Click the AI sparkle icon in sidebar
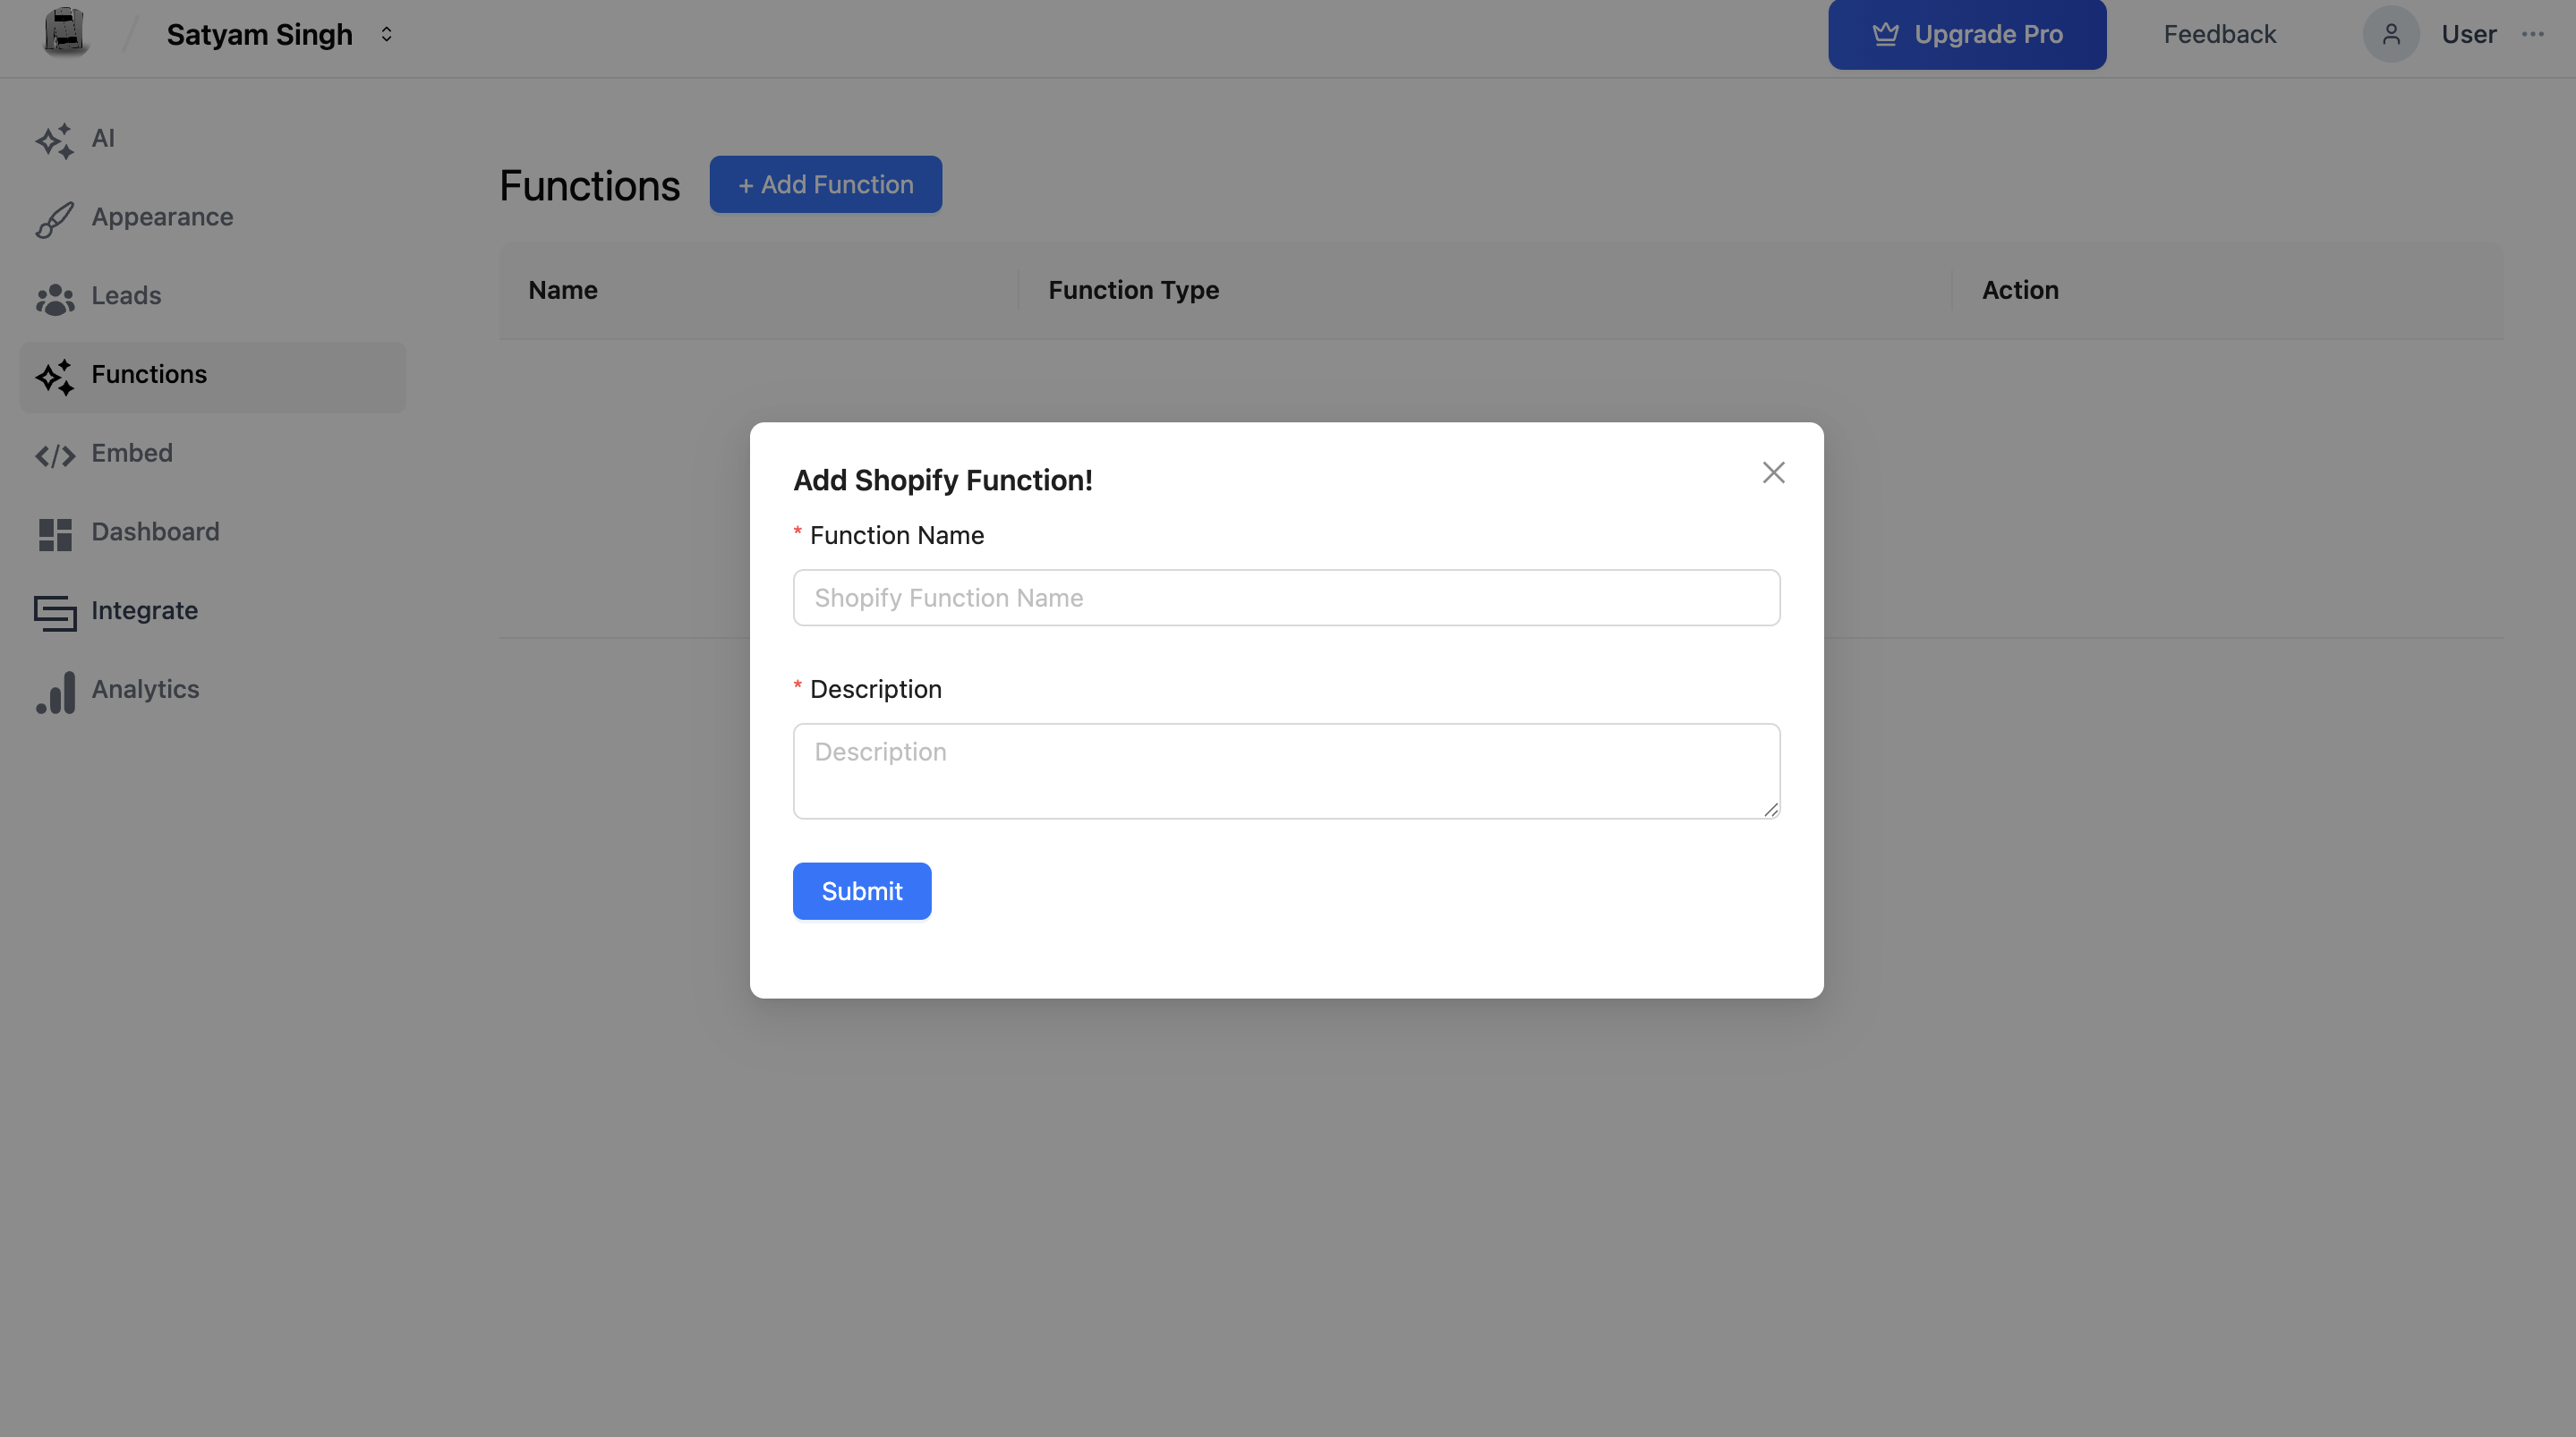 55,140
